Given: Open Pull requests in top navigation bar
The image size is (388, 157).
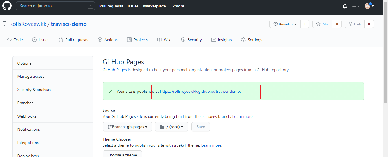Looking at the screenshot, I should coord(111,6).
